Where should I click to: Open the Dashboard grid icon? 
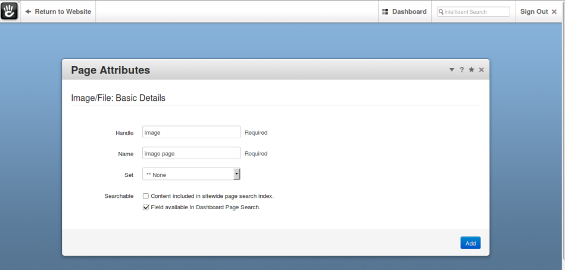pos(385,11)
